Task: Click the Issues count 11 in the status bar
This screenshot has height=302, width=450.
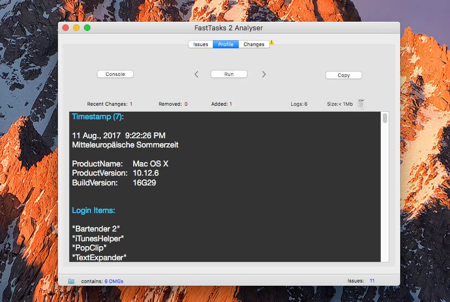Action: coord(372,281)
